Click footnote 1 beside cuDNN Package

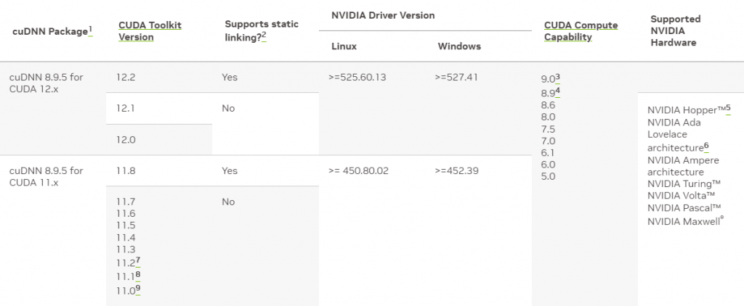pyautogui.click(x=90, y=29)
